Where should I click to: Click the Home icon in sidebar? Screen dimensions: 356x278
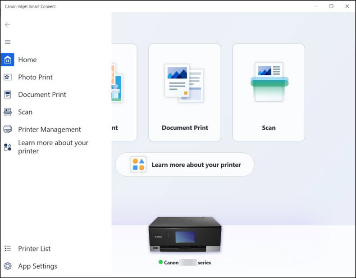[8, 59]
